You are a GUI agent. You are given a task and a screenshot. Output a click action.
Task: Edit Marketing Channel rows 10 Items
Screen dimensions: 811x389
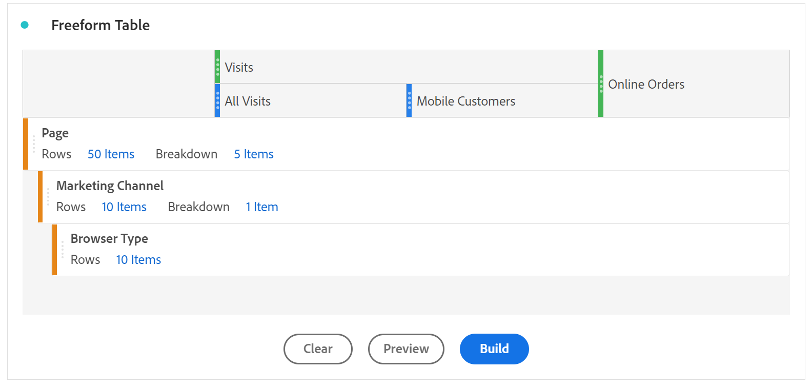[x=124, y=207]
